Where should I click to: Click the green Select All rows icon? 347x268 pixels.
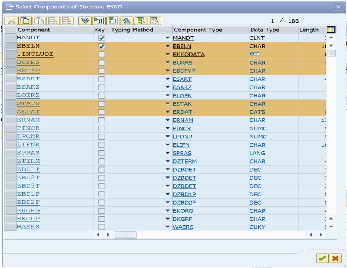pyautogui.click(x=140, y=21)
